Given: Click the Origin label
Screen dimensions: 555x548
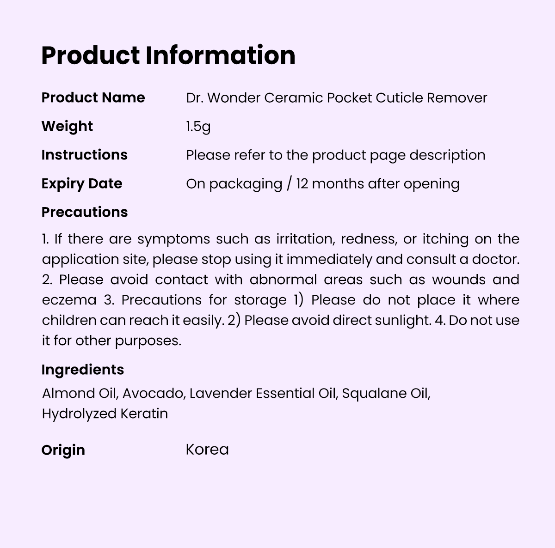Looking at the screenshot, I should tap(63, 450).
